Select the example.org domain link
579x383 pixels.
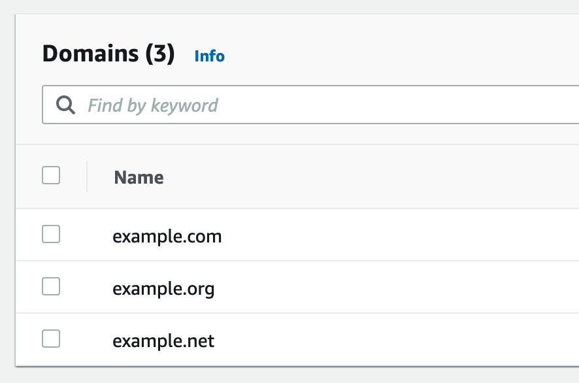tap(163, 289)
